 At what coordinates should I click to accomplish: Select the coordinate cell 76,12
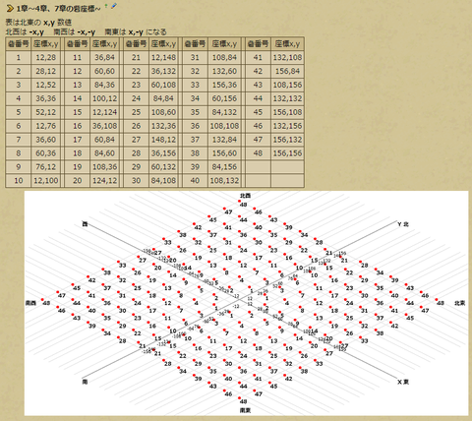click(x=46, y=167)
